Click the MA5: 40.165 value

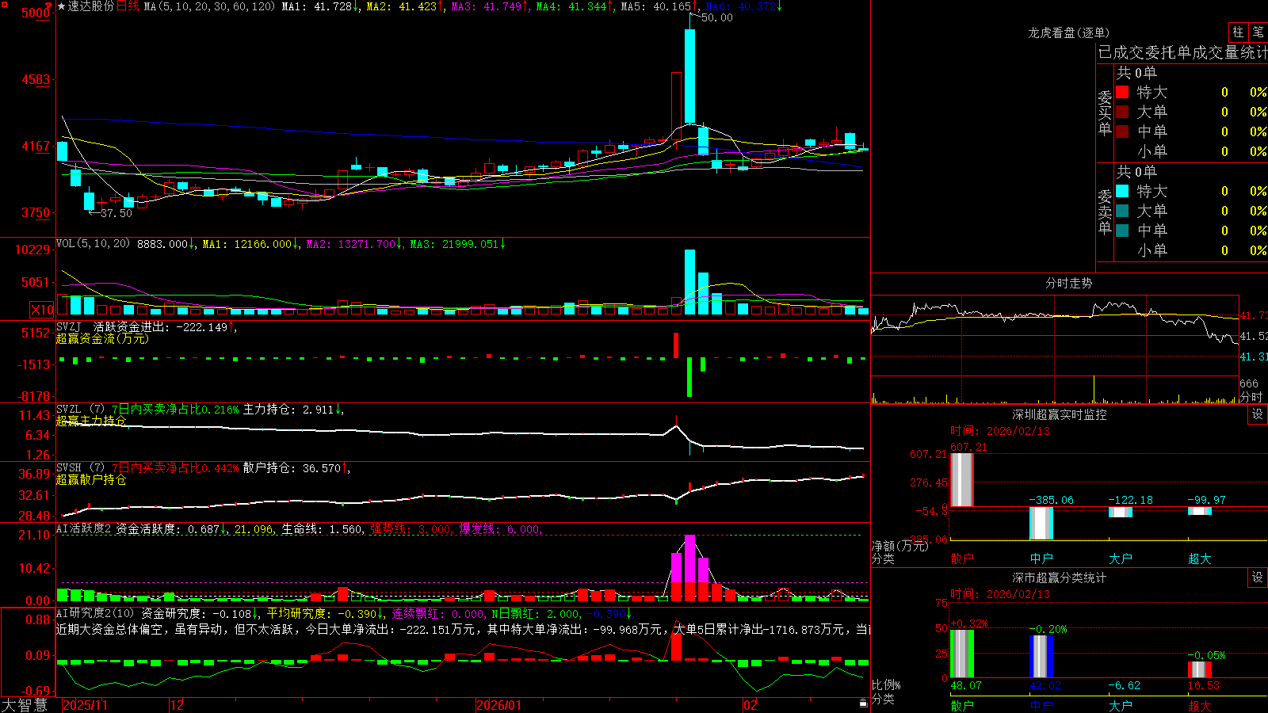point(656,6)
